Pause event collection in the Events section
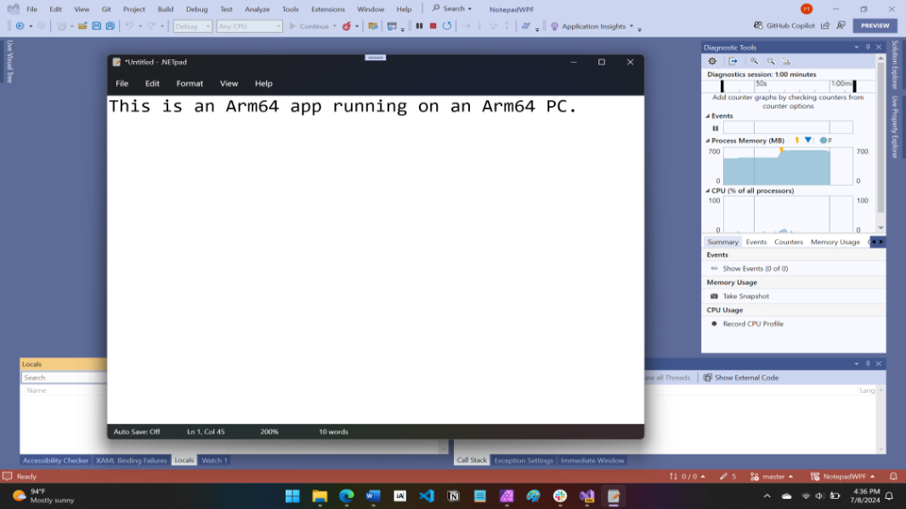The height and width of the screenshot is (509, 906). point(715,127)
